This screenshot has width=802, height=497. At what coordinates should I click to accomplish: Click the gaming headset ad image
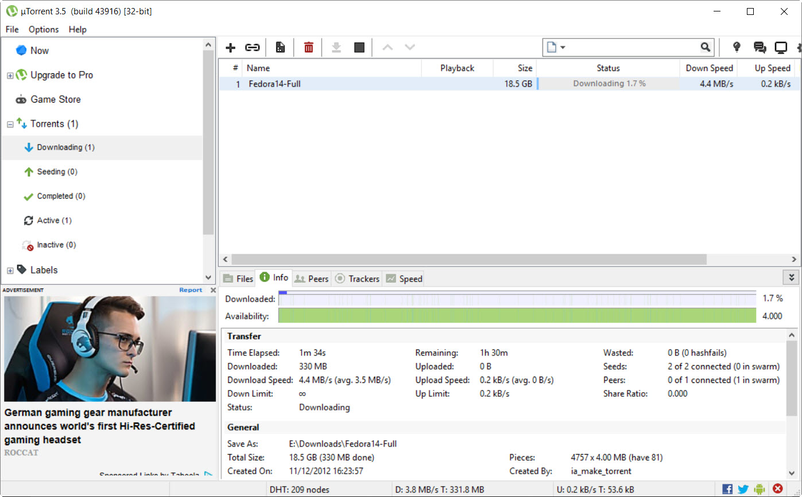tap(110, 349)
